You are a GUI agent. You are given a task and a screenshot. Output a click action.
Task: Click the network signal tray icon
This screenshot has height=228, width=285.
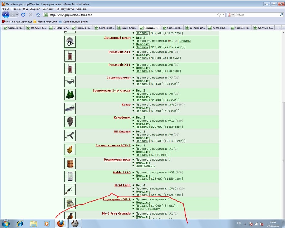[x=256, y=224]
